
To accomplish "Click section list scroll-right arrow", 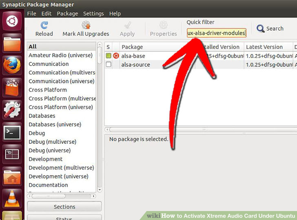I will click(x=93, y=196).
